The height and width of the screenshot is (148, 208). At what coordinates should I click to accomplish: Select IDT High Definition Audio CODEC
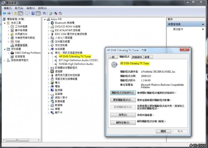tap(78, 60)
